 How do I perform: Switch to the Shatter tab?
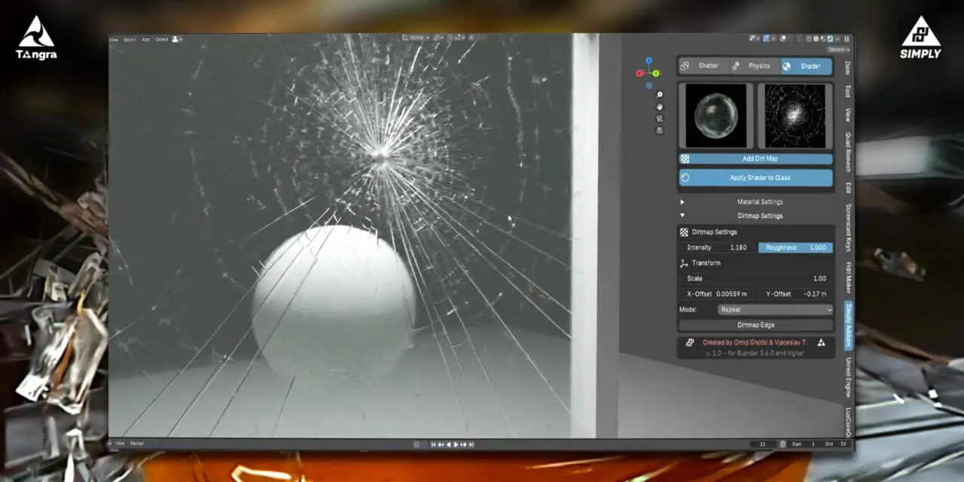coord(703,66)
